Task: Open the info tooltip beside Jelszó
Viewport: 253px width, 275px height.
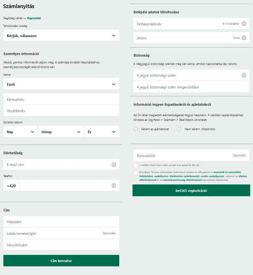Action: pyautogui.click(x=244, y=38)
